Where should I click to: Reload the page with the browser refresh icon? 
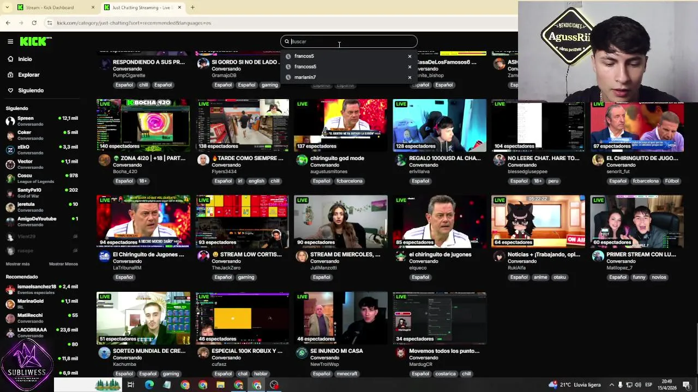point(34,23)
